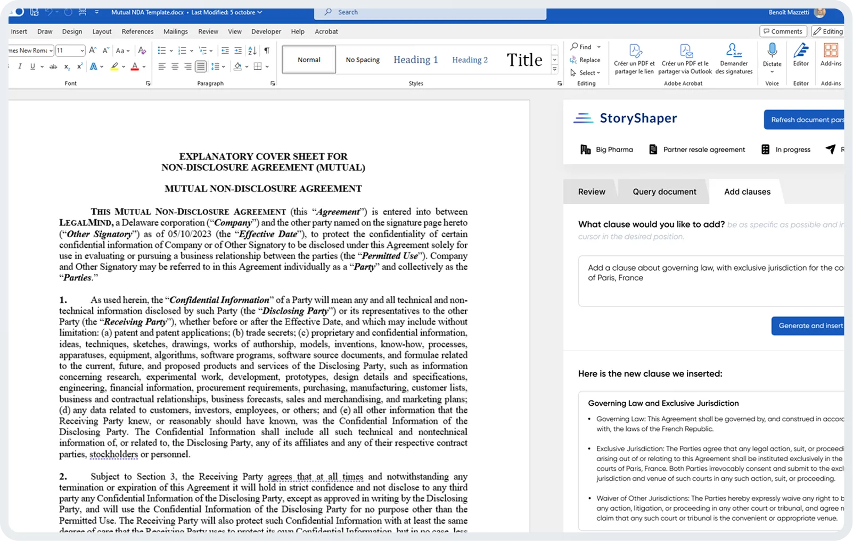Open the Paragraph dialog launcher
853x541 pixels.
(273, 84)
